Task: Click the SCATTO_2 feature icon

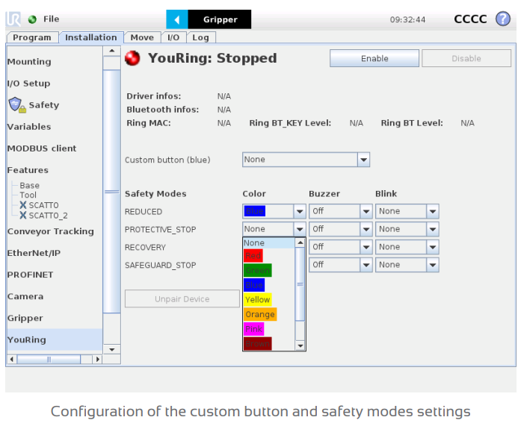Action: [x=22, y=216]
